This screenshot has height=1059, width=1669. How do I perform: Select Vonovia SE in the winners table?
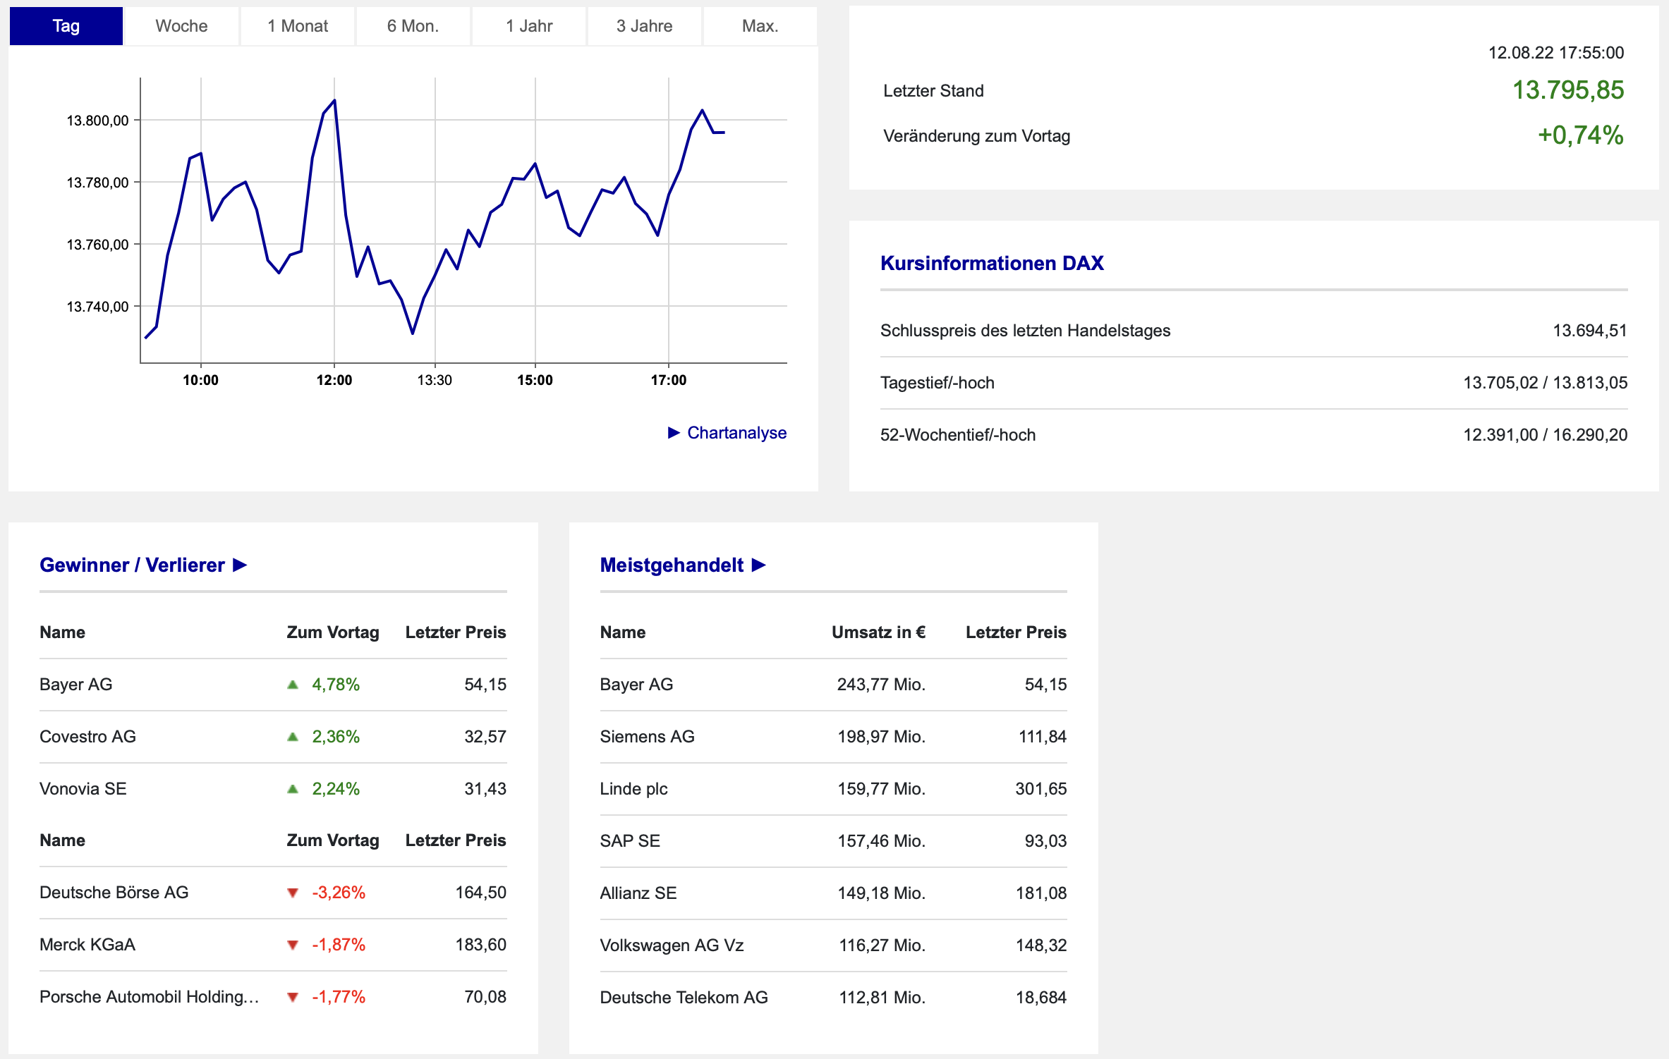pyautogui.click(x=83, y=789)
